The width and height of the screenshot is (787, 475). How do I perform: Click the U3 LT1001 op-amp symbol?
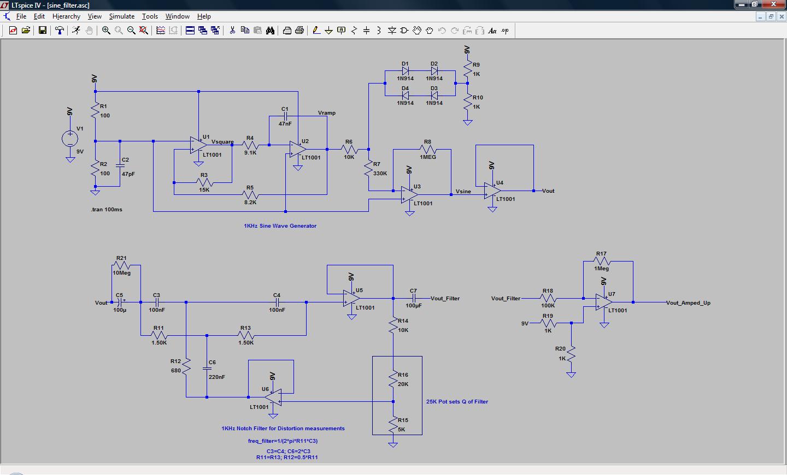[410, 195]
